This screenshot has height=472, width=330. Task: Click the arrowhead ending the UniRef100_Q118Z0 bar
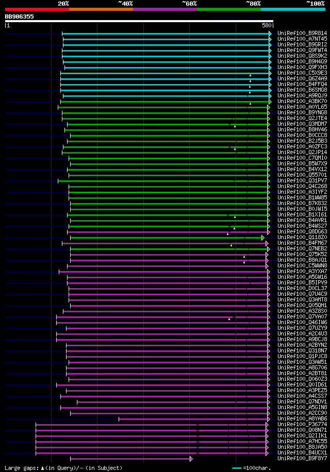click(x=263, y=238)
